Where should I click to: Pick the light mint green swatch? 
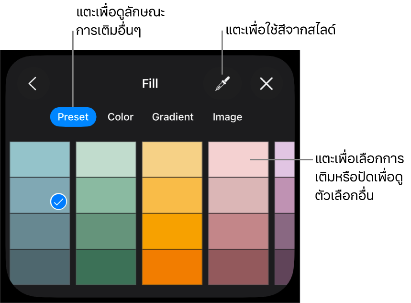pyautogui.click(x=106, y=159)
